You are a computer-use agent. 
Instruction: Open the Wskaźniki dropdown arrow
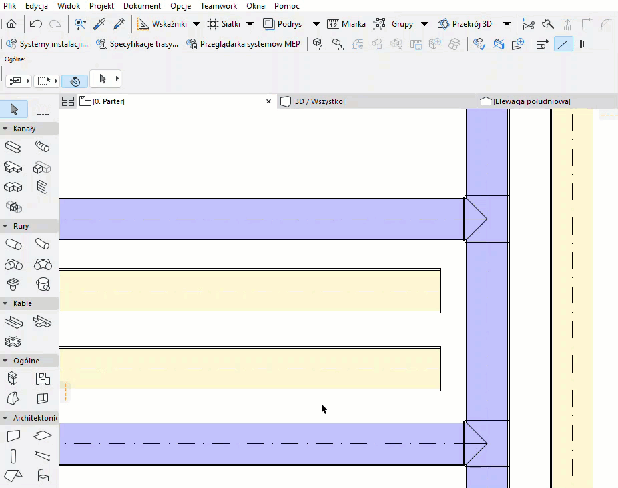click(x=196, y=24)
